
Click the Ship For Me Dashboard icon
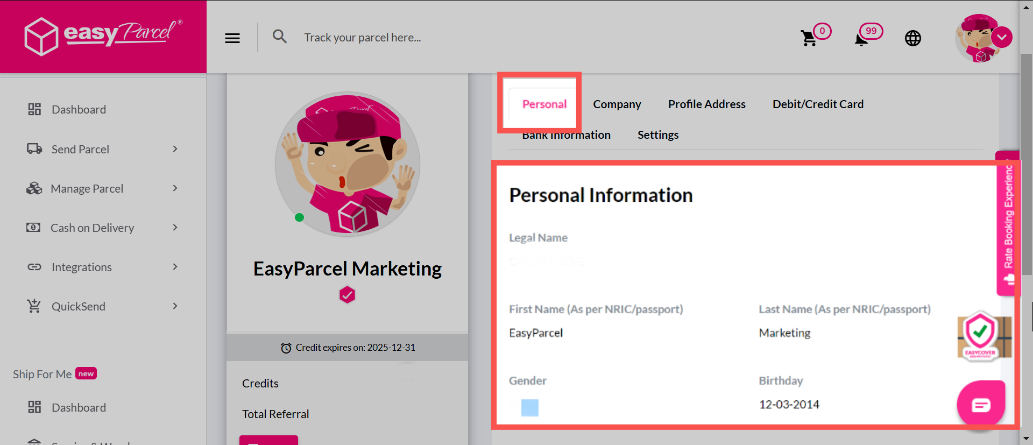[34, 407]
